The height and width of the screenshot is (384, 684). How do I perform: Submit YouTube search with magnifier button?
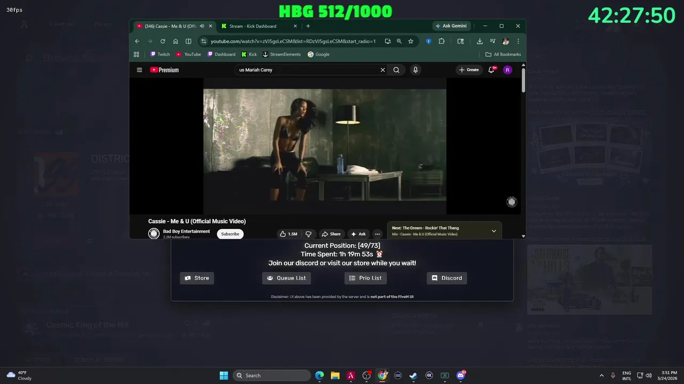pyautogui.click(x=397, y=70)
